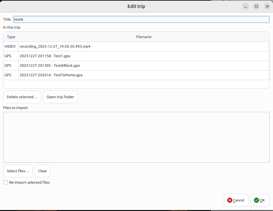Viewport: 273px width, 211px height.
Task: Click the Title text field containing testA
Action: [141, 19]
